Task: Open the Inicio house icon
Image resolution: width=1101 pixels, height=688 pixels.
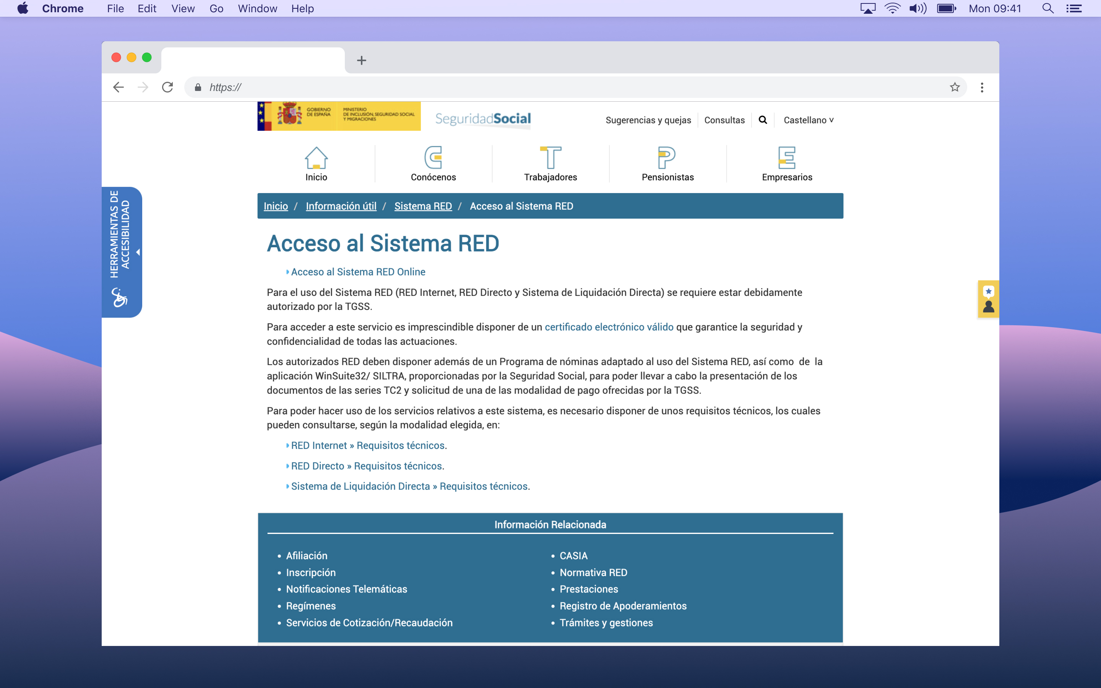Action: coord(316,158)
